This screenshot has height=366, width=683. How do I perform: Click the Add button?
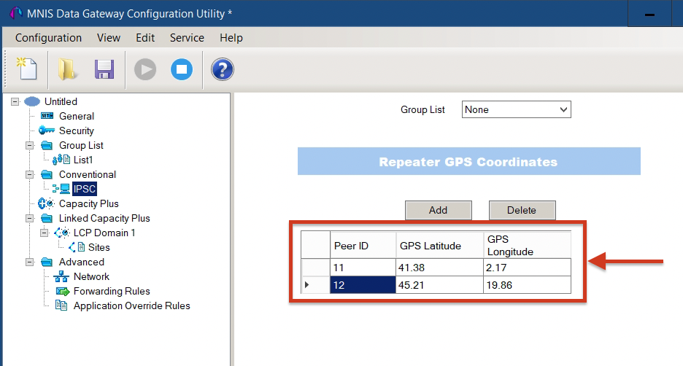tap(439, 210)
